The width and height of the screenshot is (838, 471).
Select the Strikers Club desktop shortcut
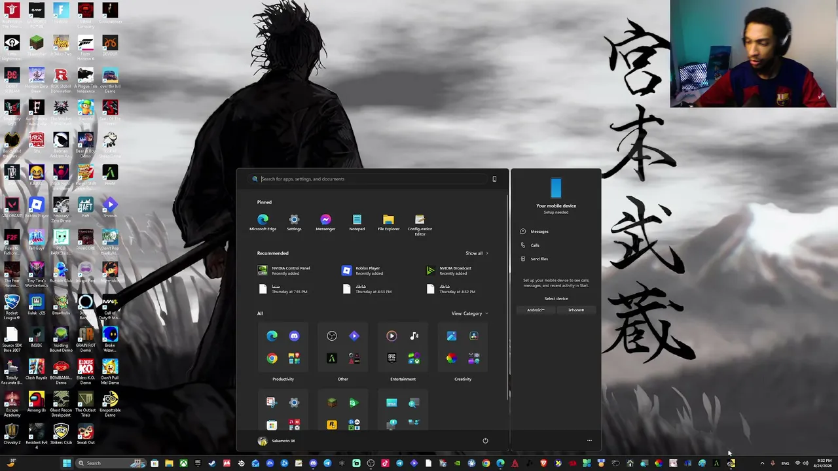[x=61, y=434]
